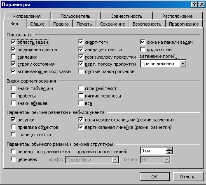The height and width of the screenshot is (185, 206).
Task: Check знаки абзацев checkbox
Action: coord(13,103)
